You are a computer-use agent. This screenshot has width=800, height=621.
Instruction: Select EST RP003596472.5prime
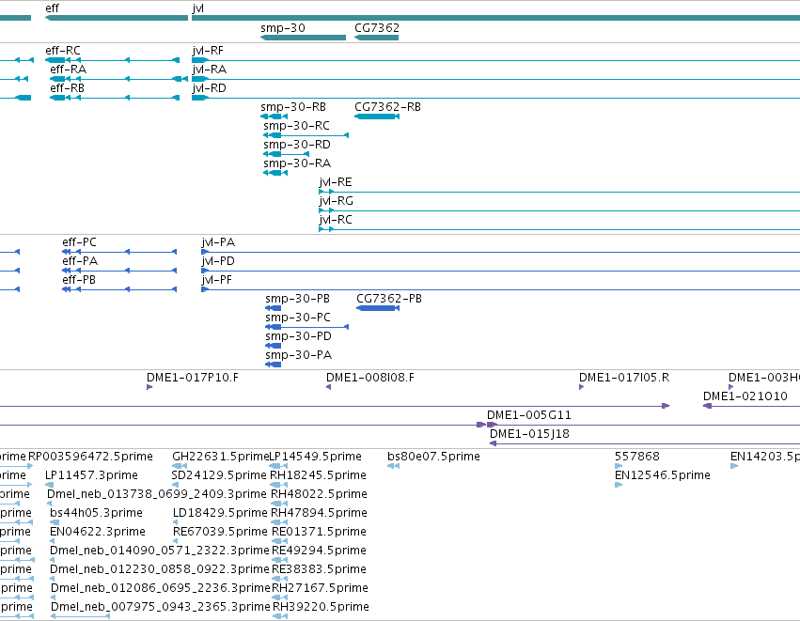[90, 457]
